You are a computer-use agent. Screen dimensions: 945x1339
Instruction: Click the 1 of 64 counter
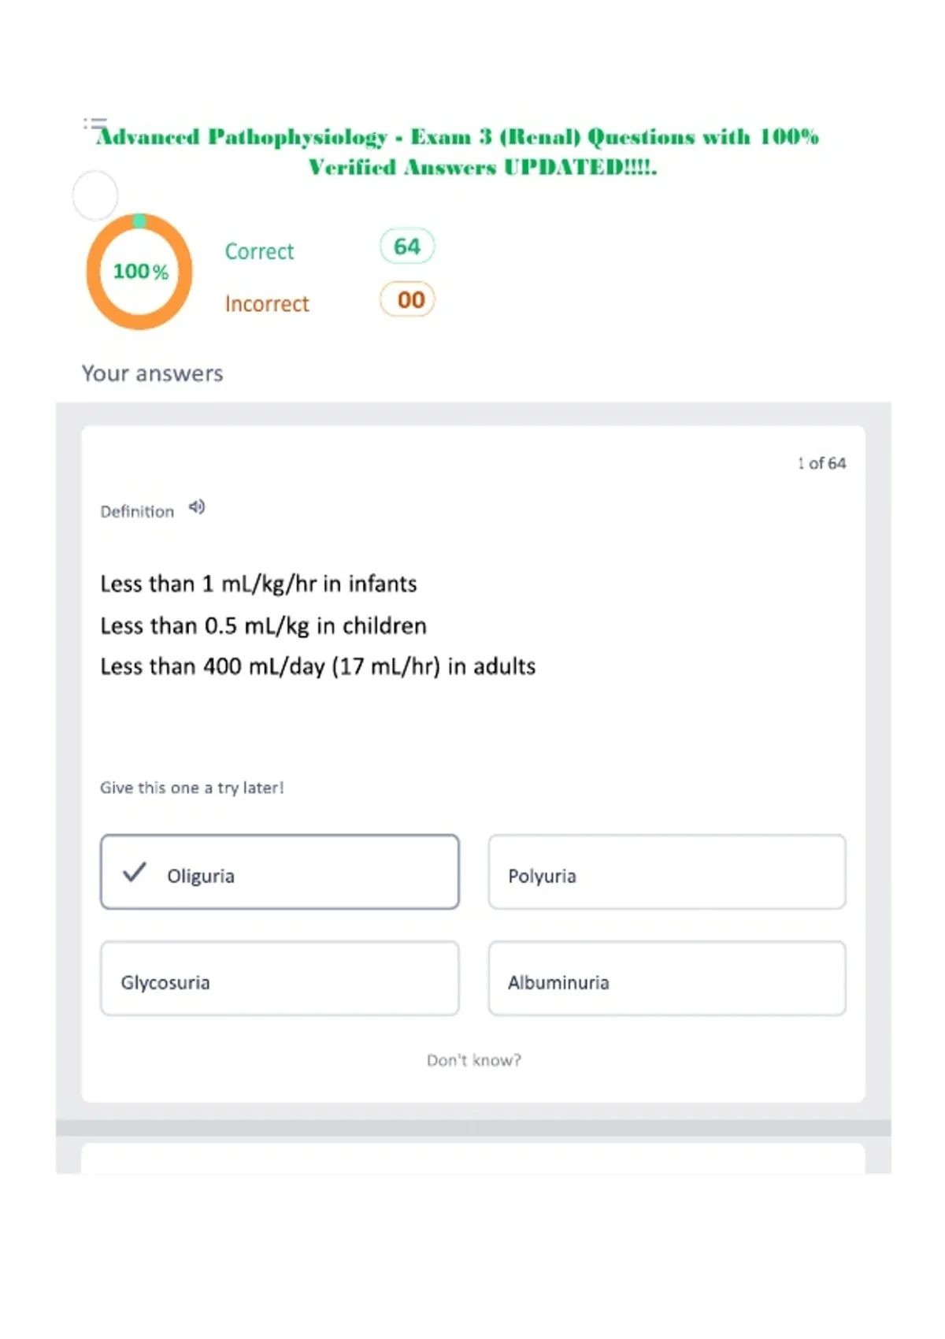(821, 463)
